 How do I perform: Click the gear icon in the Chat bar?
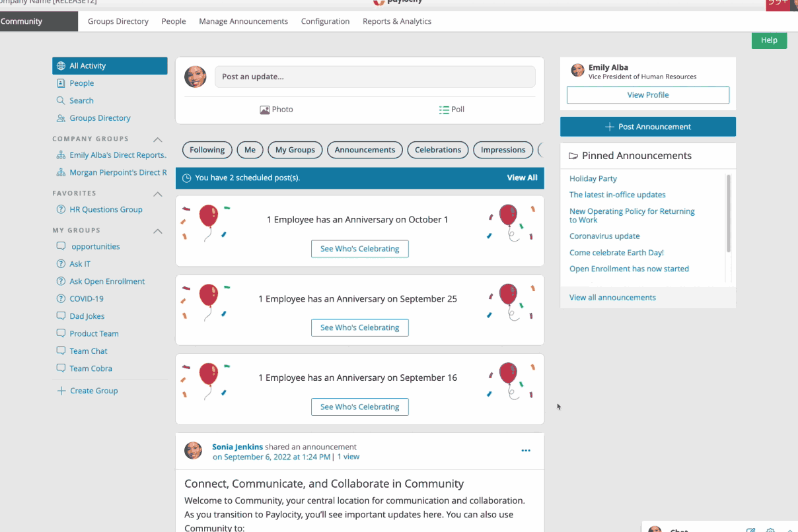pyautogui.click(x=770, y=530)
